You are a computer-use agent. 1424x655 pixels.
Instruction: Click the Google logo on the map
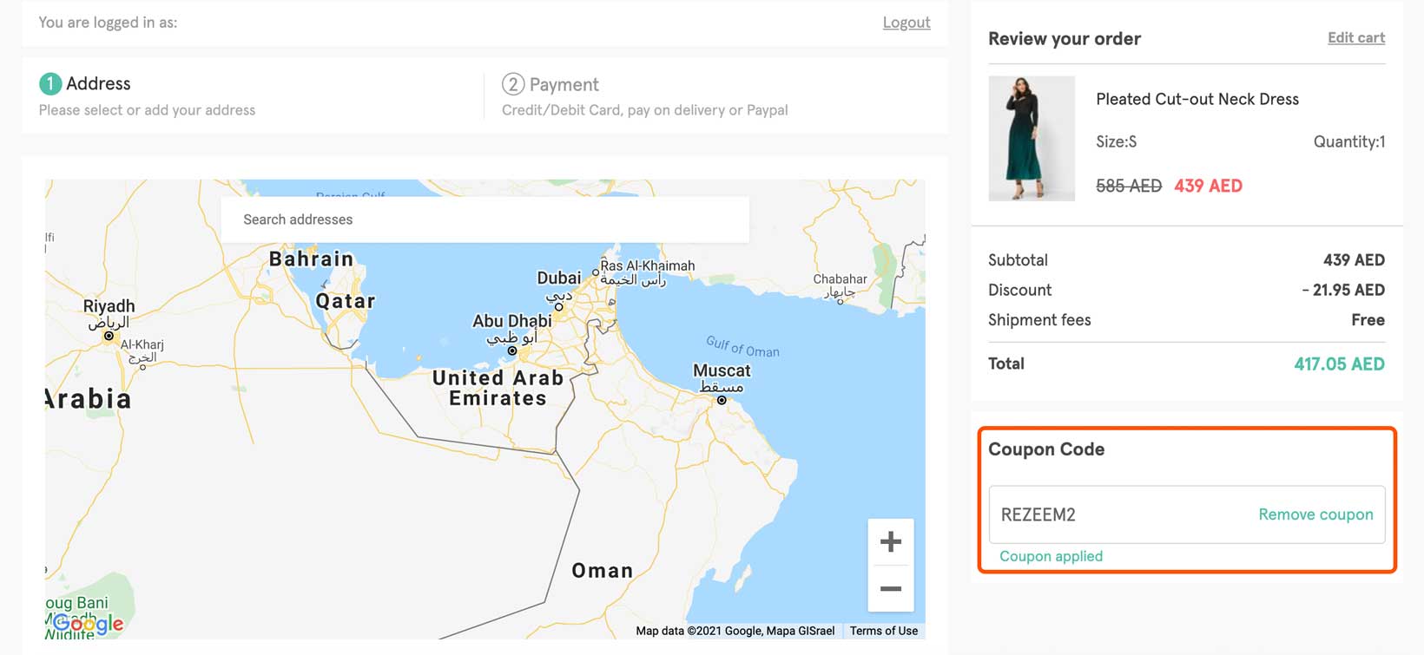pos(88,623)
